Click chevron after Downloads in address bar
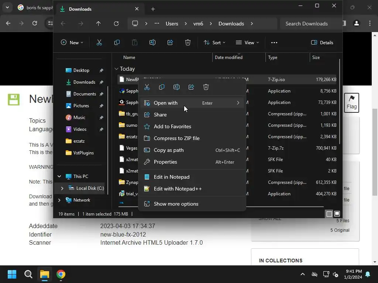This screenshot has height=283, width=378. 252,24
